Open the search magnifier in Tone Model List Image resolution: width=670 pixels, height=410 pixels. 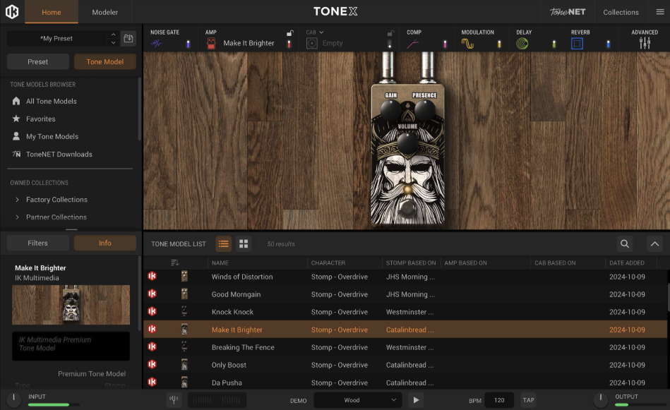coord(624,244)
